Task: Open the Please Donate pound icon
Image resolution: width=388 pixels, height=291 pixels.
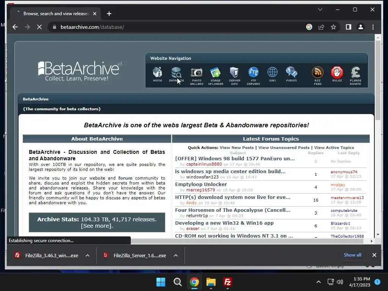Action: coord(355,76)
